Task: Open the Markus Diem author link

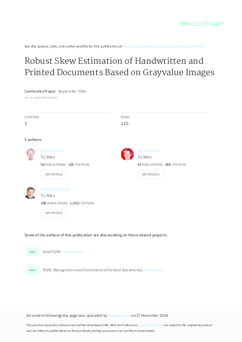Action: pos(148,150)
